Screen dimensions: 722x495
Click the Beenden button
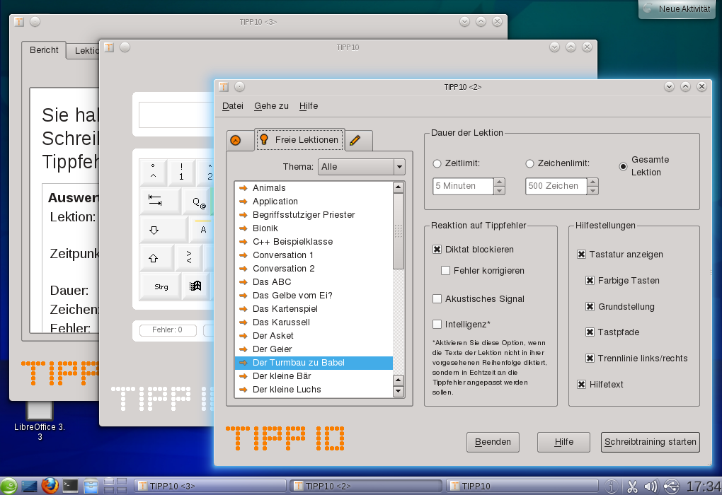coord(493,442)
